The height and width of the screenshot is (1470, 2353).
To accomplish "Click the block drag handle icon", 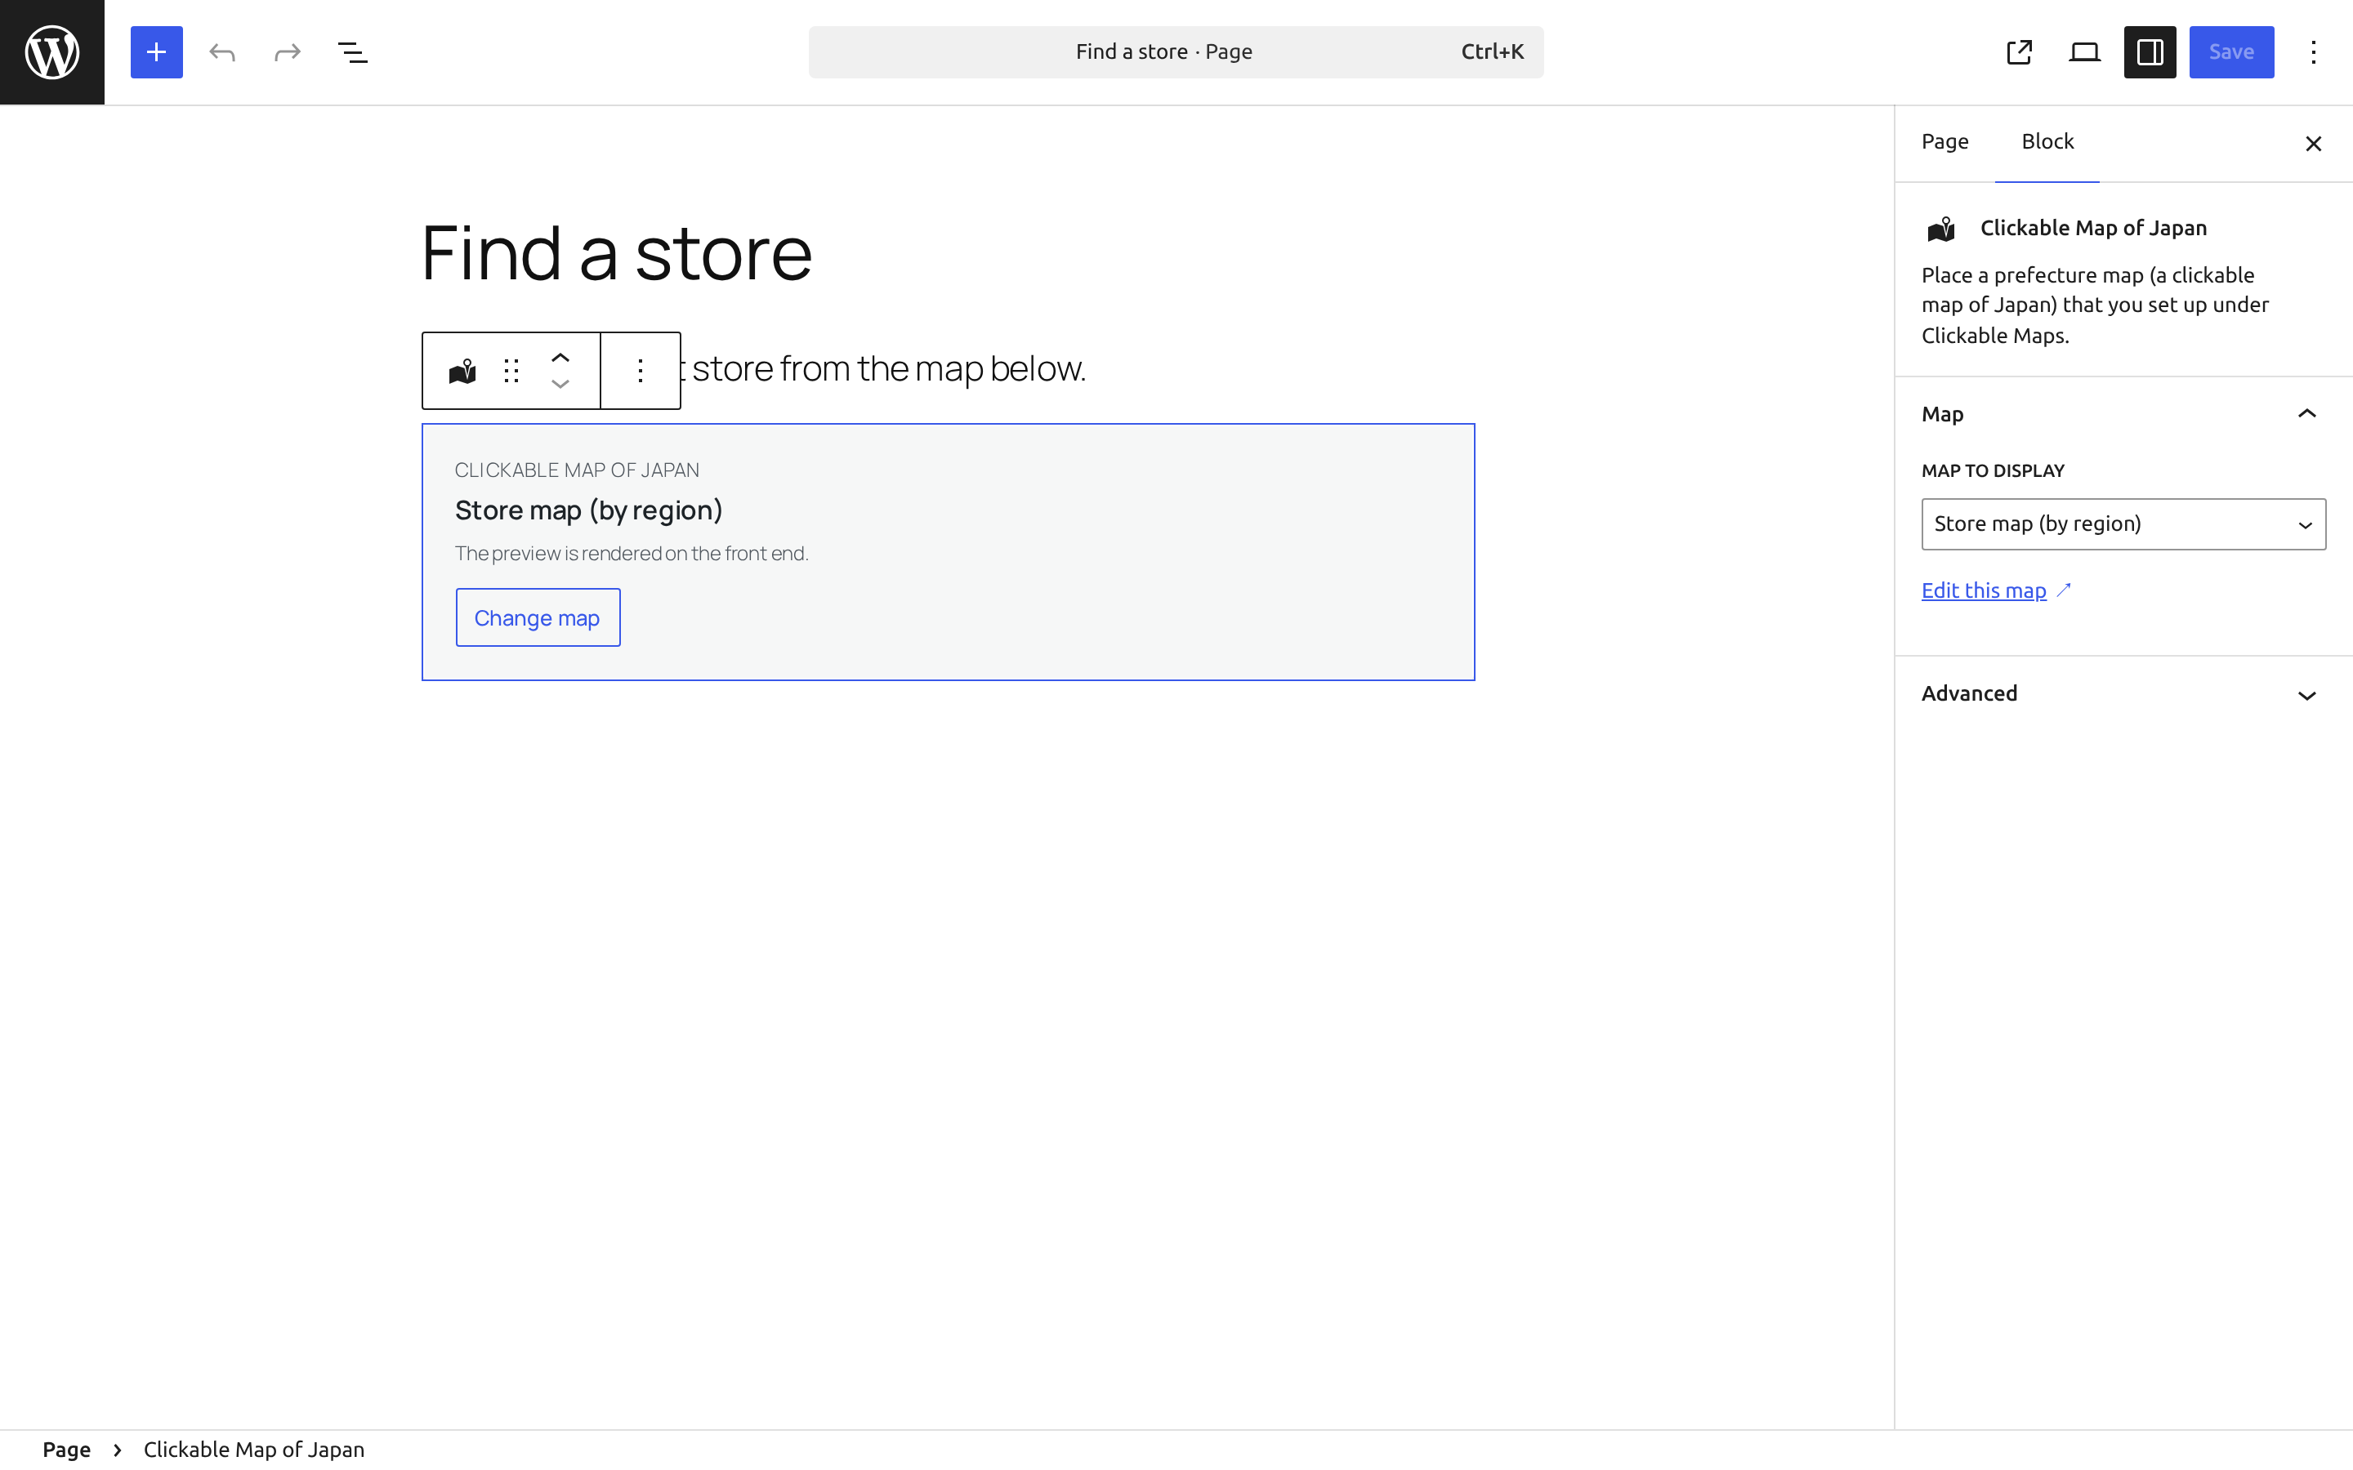I will 511,371.
